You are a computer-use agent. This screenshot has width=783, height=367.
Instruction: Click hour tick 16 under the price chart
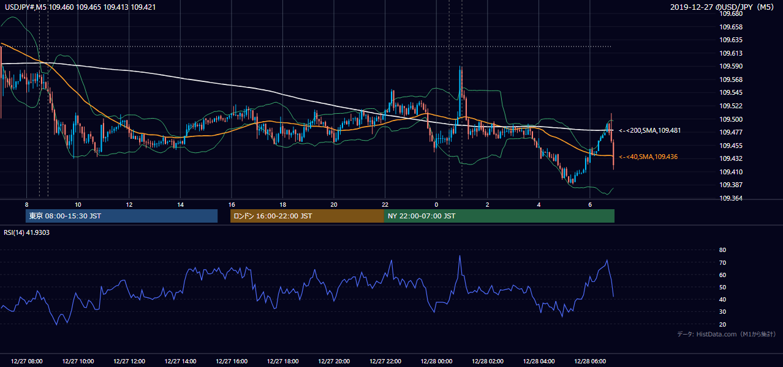[232, 204]
